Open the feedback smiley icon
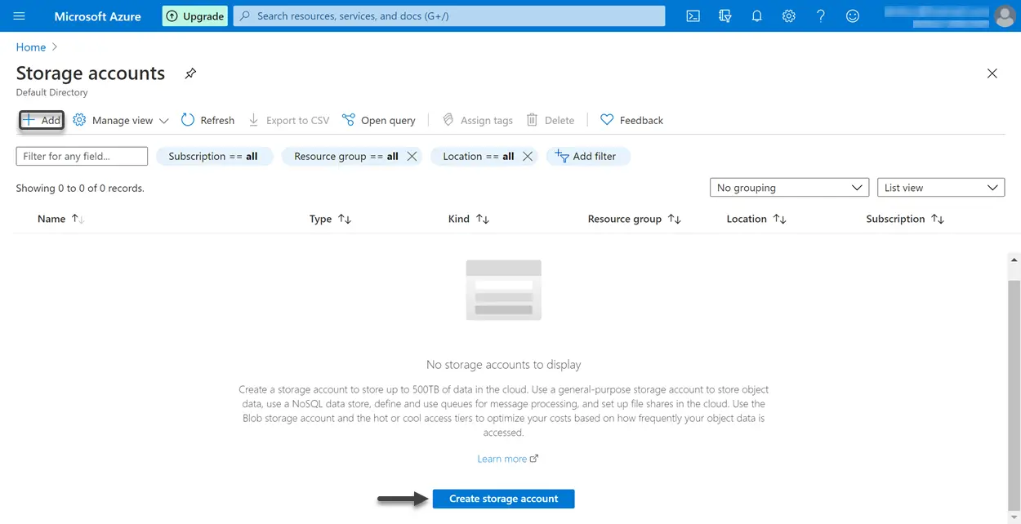The height and width of the screenshot is (524, 1021). tap(853, 16)
